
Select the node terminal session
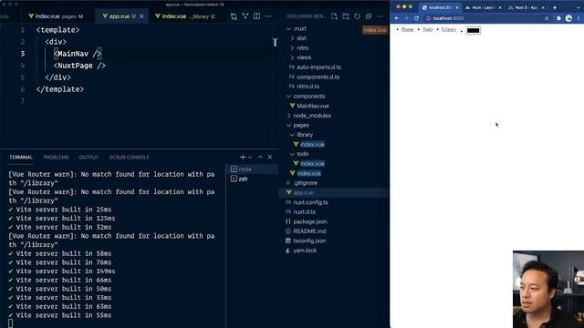tap(253, 169)
